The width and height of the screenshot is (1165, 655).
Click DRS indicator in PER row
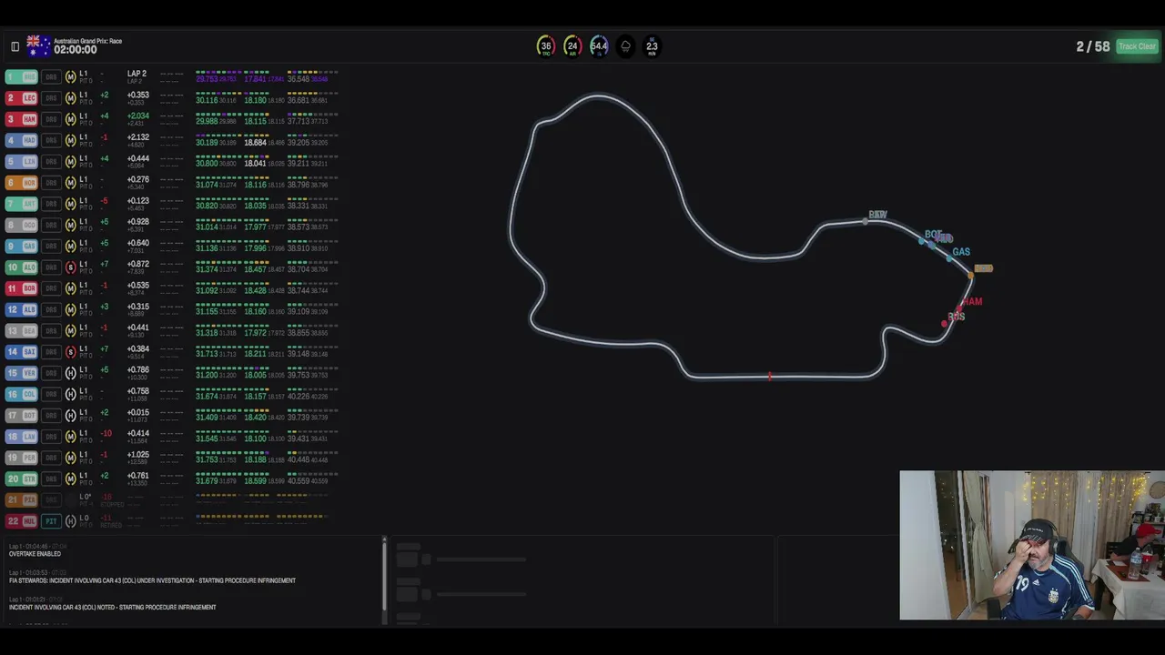pyautogui.click(x=51, y=458)
